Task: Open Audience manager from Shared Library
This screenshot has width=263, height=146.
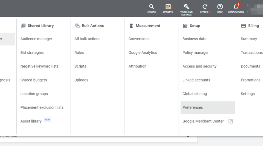Action: click(36, 39)
